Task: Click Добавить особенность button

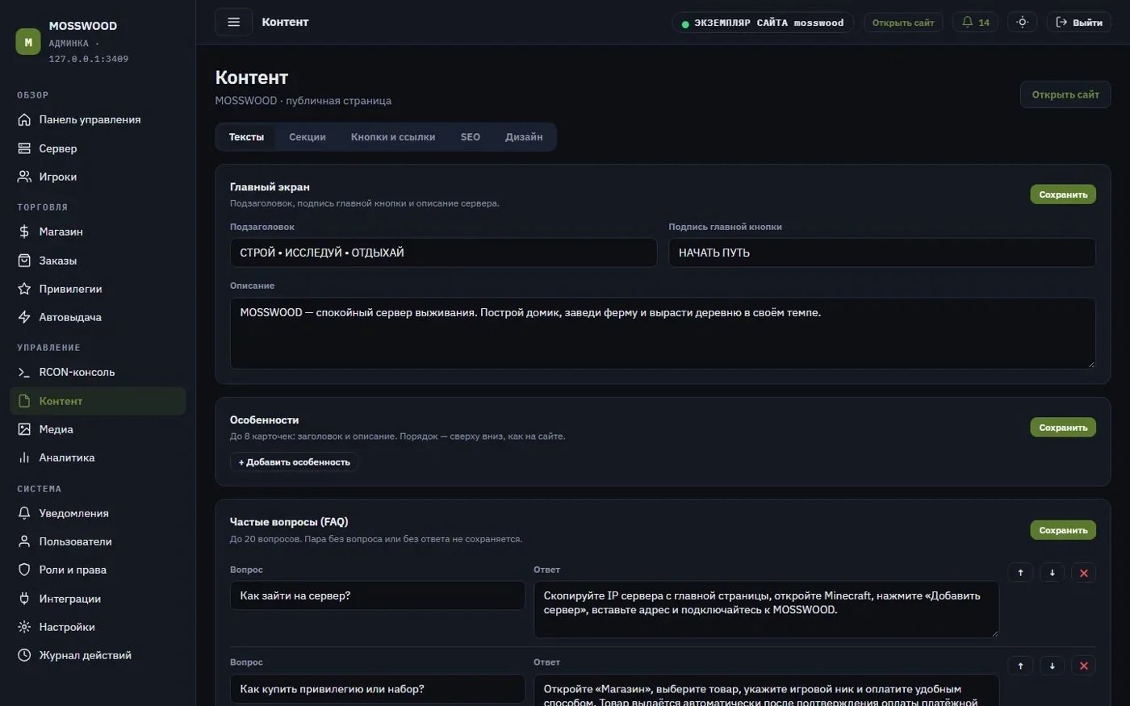Action: (x=294, y=462)
